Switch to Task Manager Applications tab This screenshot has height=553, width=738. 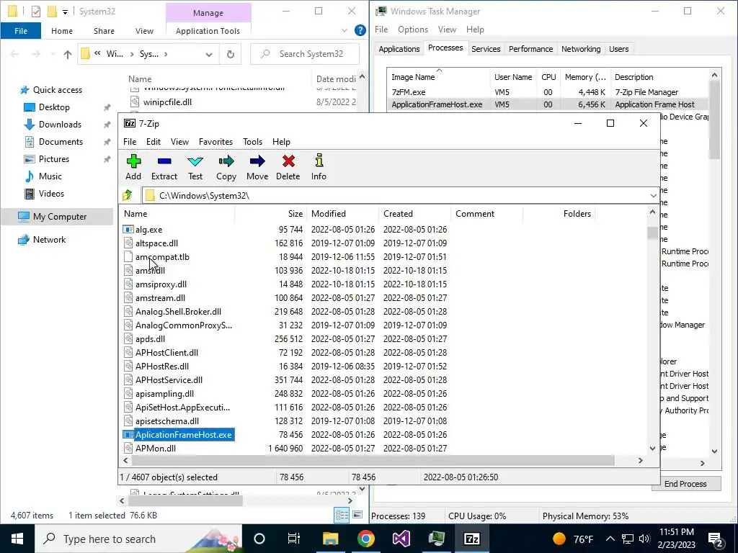coord(399,49)
